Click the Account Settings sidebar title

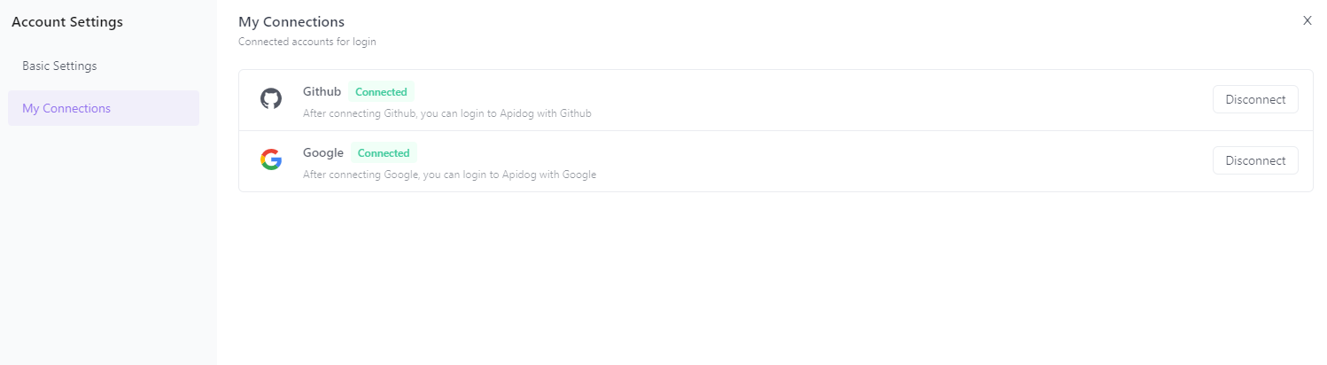pyautogui.click(x=67, y=22)
